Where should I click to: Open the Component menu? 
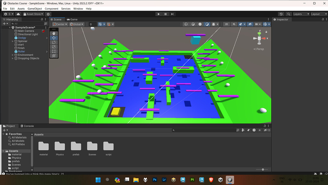click(x=52, y=9)
